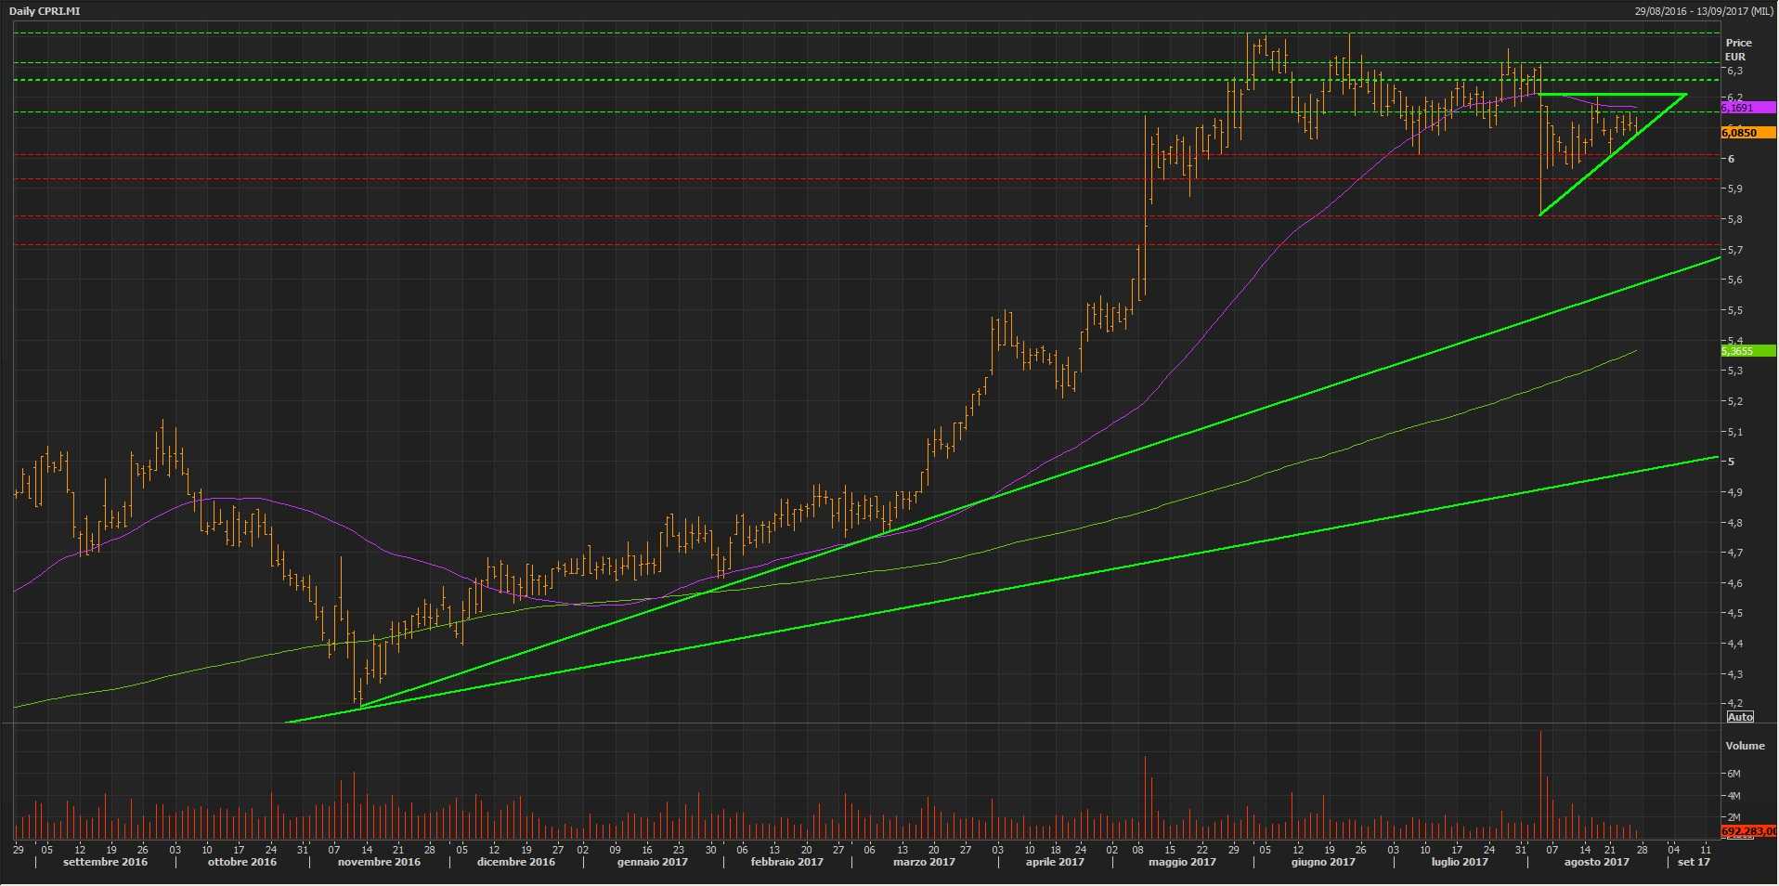Click the Volume pane label

pos(1744,746)
